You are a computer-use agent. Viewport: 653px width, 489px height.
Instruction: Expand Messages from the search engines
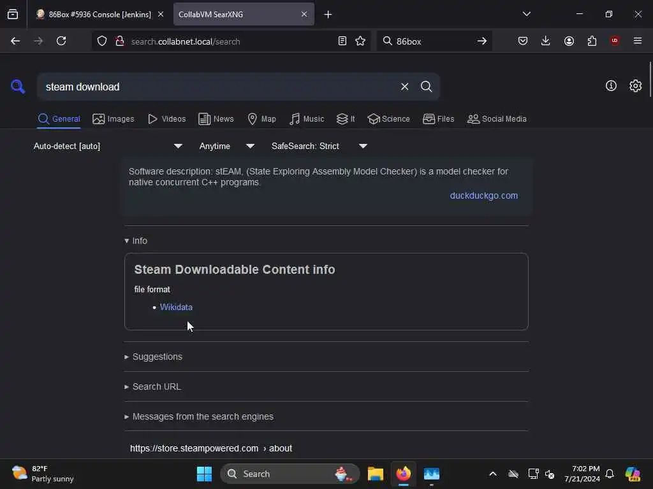pos(199,416)
